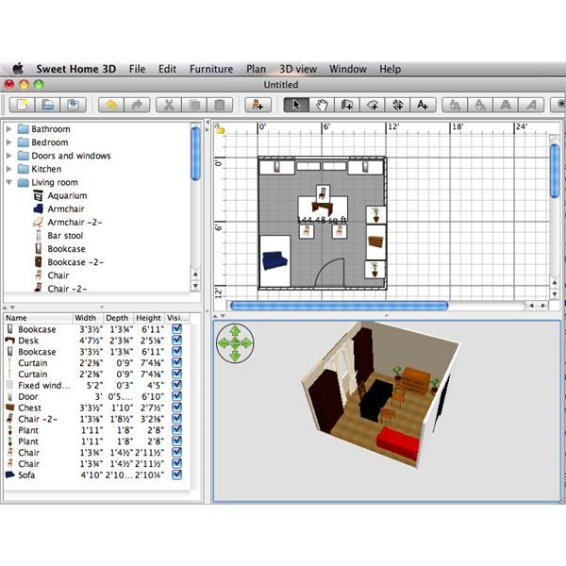Click the Visible column header
The width and height of the screenshot is (566, 566).
point(177,318)
